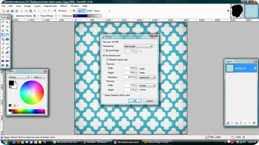Select the Pencil tool
Image resolution: width=259 pixels, height=145 pixels.
(x=3, y=48)
